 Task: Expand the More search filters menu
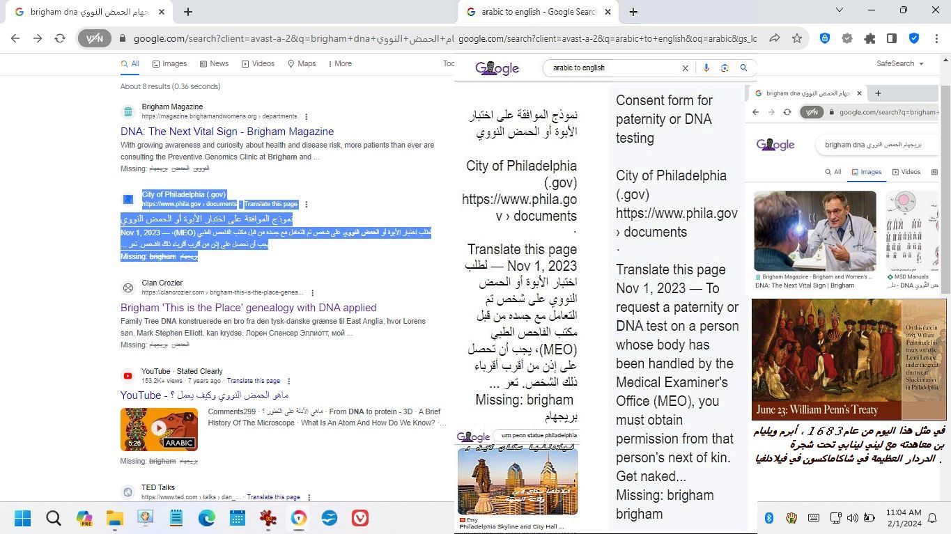coord(339,63)
